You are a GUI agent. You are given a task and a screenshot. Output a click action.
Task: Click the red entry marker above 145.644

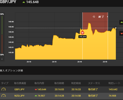click(x=83, y=33)
